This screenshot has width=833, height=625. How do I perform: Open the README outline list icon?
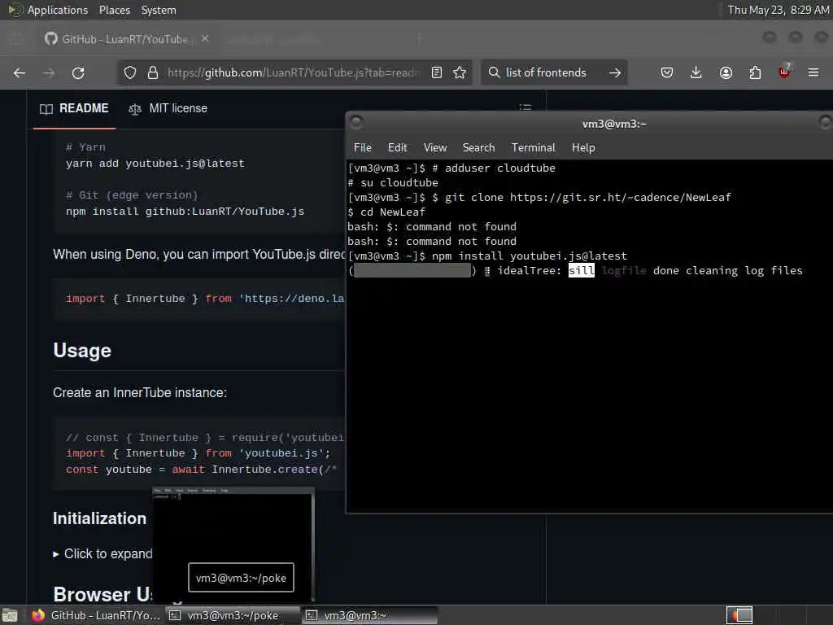click(526, 107)
